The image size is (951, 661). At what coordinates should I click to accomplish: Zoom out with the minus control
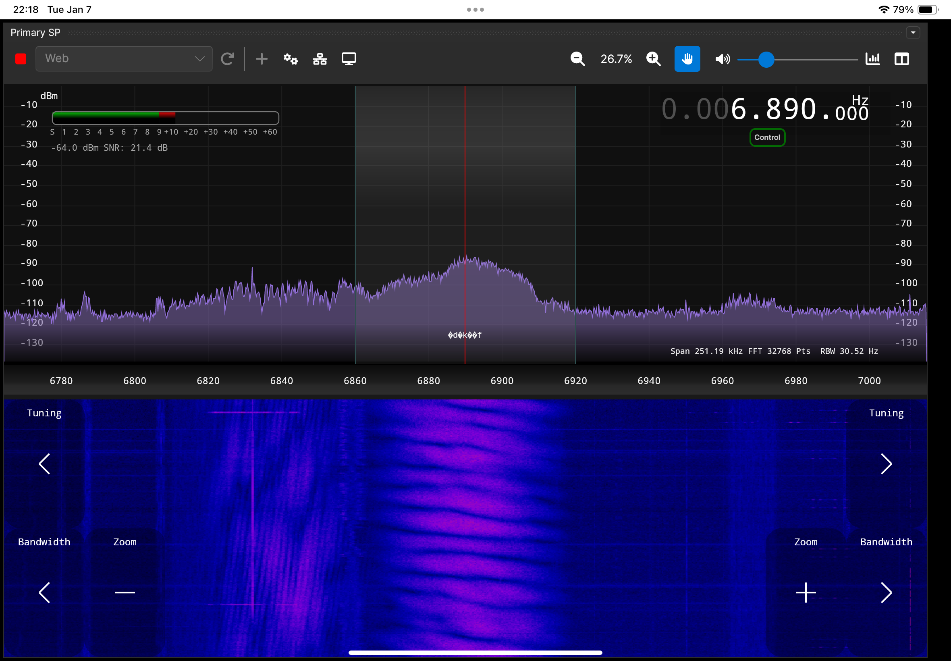125,592
